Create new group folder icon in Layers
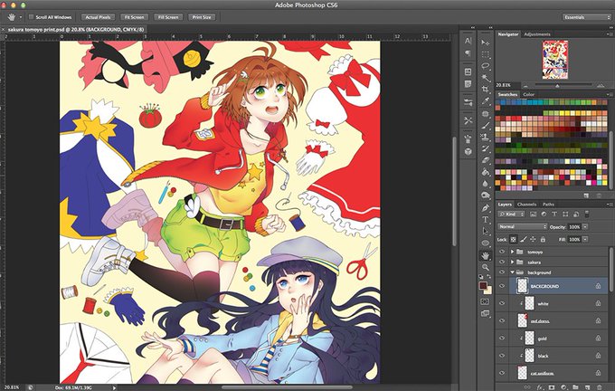Viewport: 615px width, 391px height. [575, 387]
